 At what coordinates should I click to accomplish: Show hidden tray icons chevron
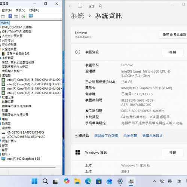click(154, 181)
